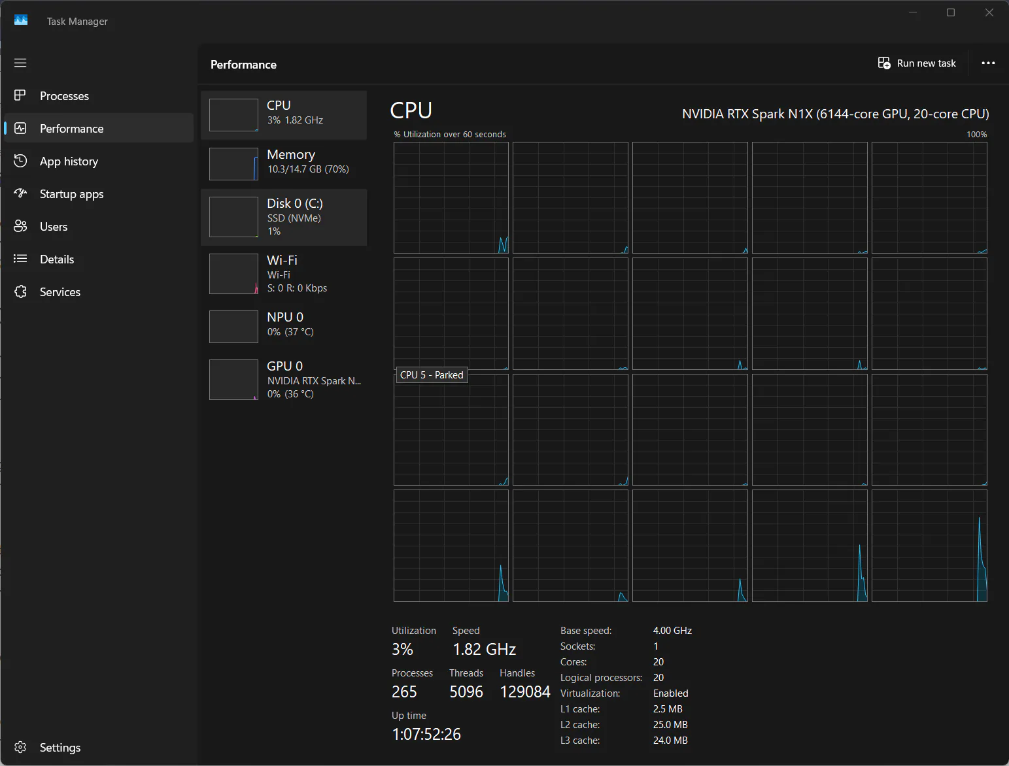Open the three-dot more options menu

coord(988,63)
